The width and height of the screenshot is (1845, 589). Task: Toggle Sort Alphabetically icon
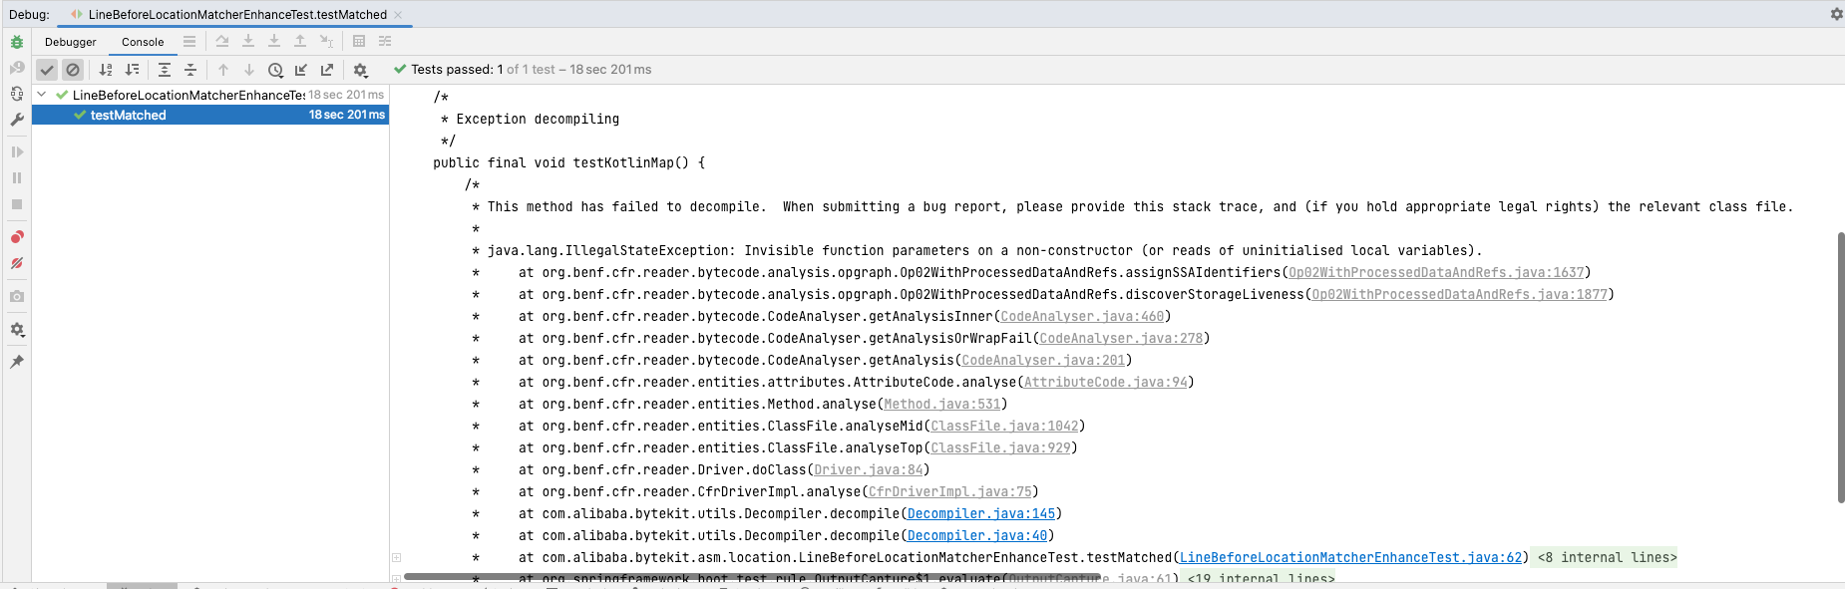click(106, 70)
